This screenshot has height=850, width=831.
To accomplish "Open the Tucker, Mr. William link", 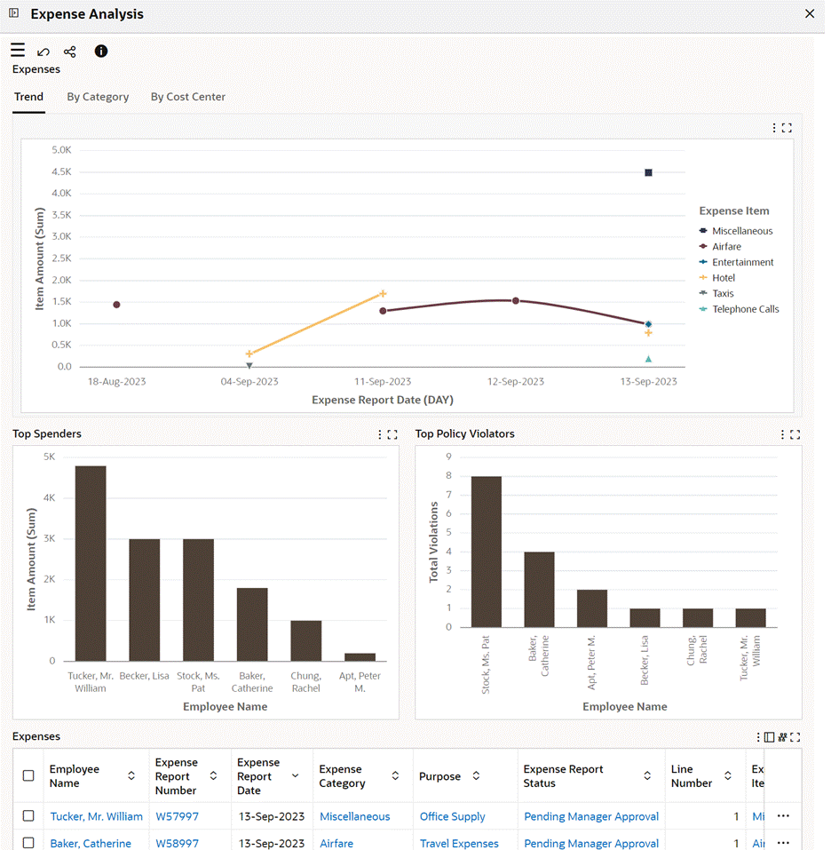I will (x=97, y=816).
